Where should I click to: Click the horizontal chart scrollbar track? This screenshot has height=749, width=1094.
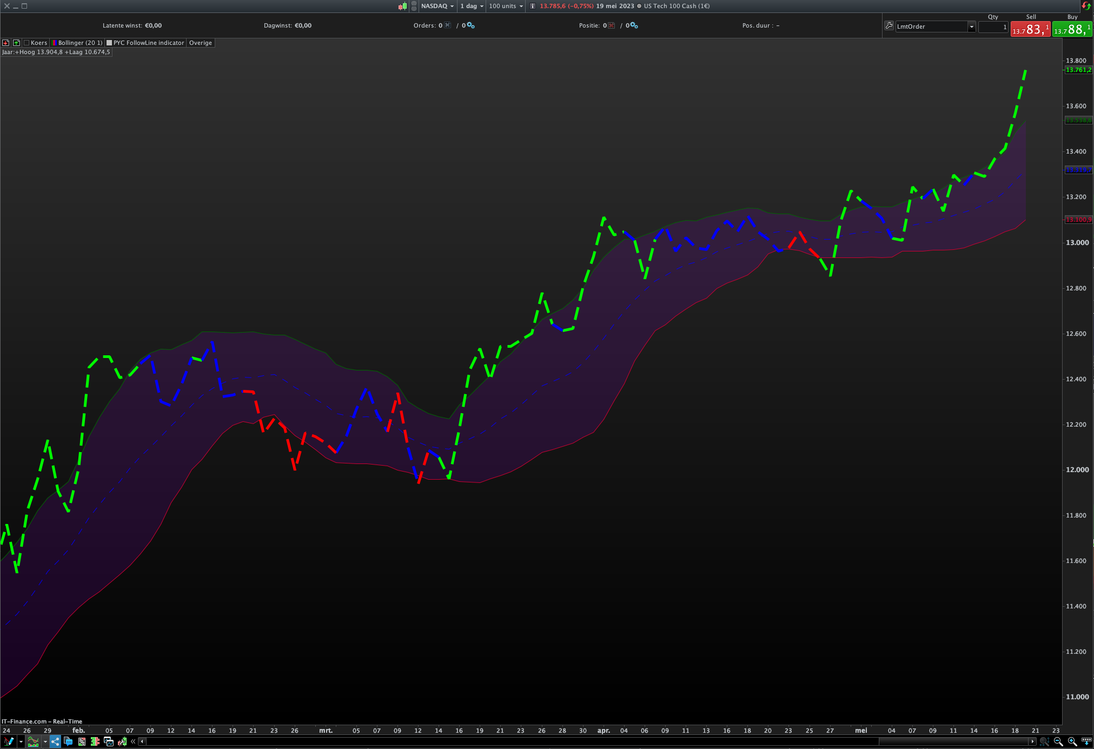487,741
